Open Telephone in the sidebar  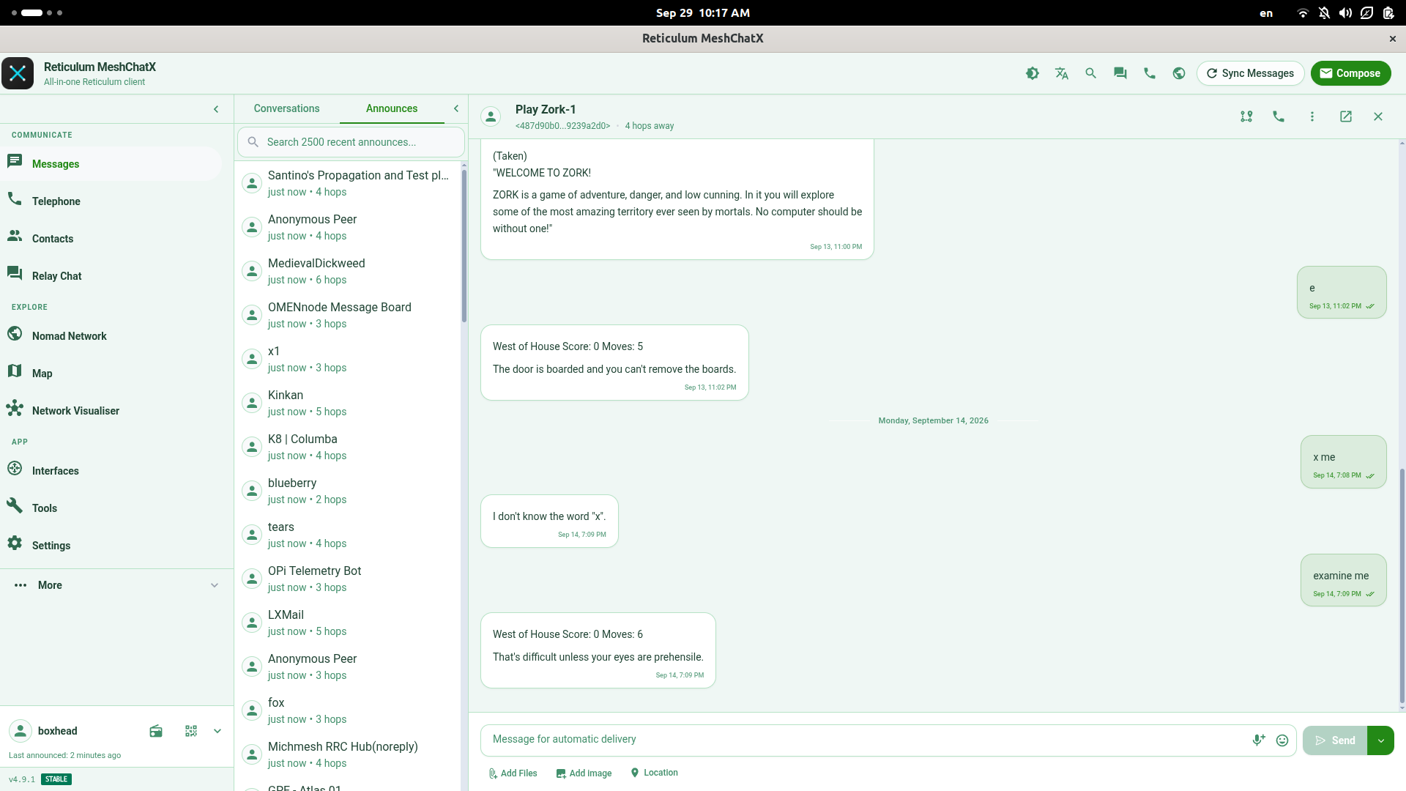point(111,201)
